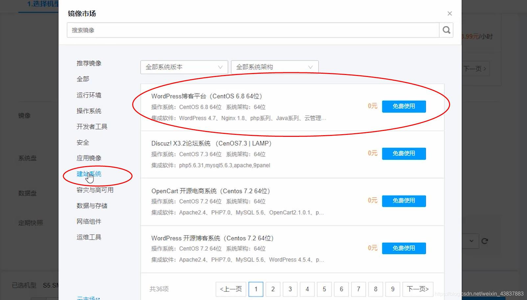The width and height of the screenshot is (527, 300).
Task: Select 容灾与高可用 category
Action: (x=95, y=190)
